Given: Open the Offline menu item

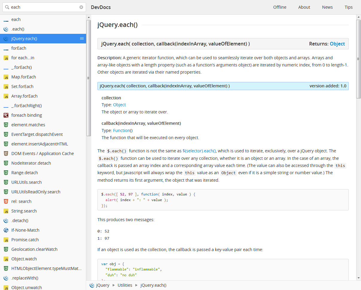Looking at the screenshot, I should tap(280, 7).
